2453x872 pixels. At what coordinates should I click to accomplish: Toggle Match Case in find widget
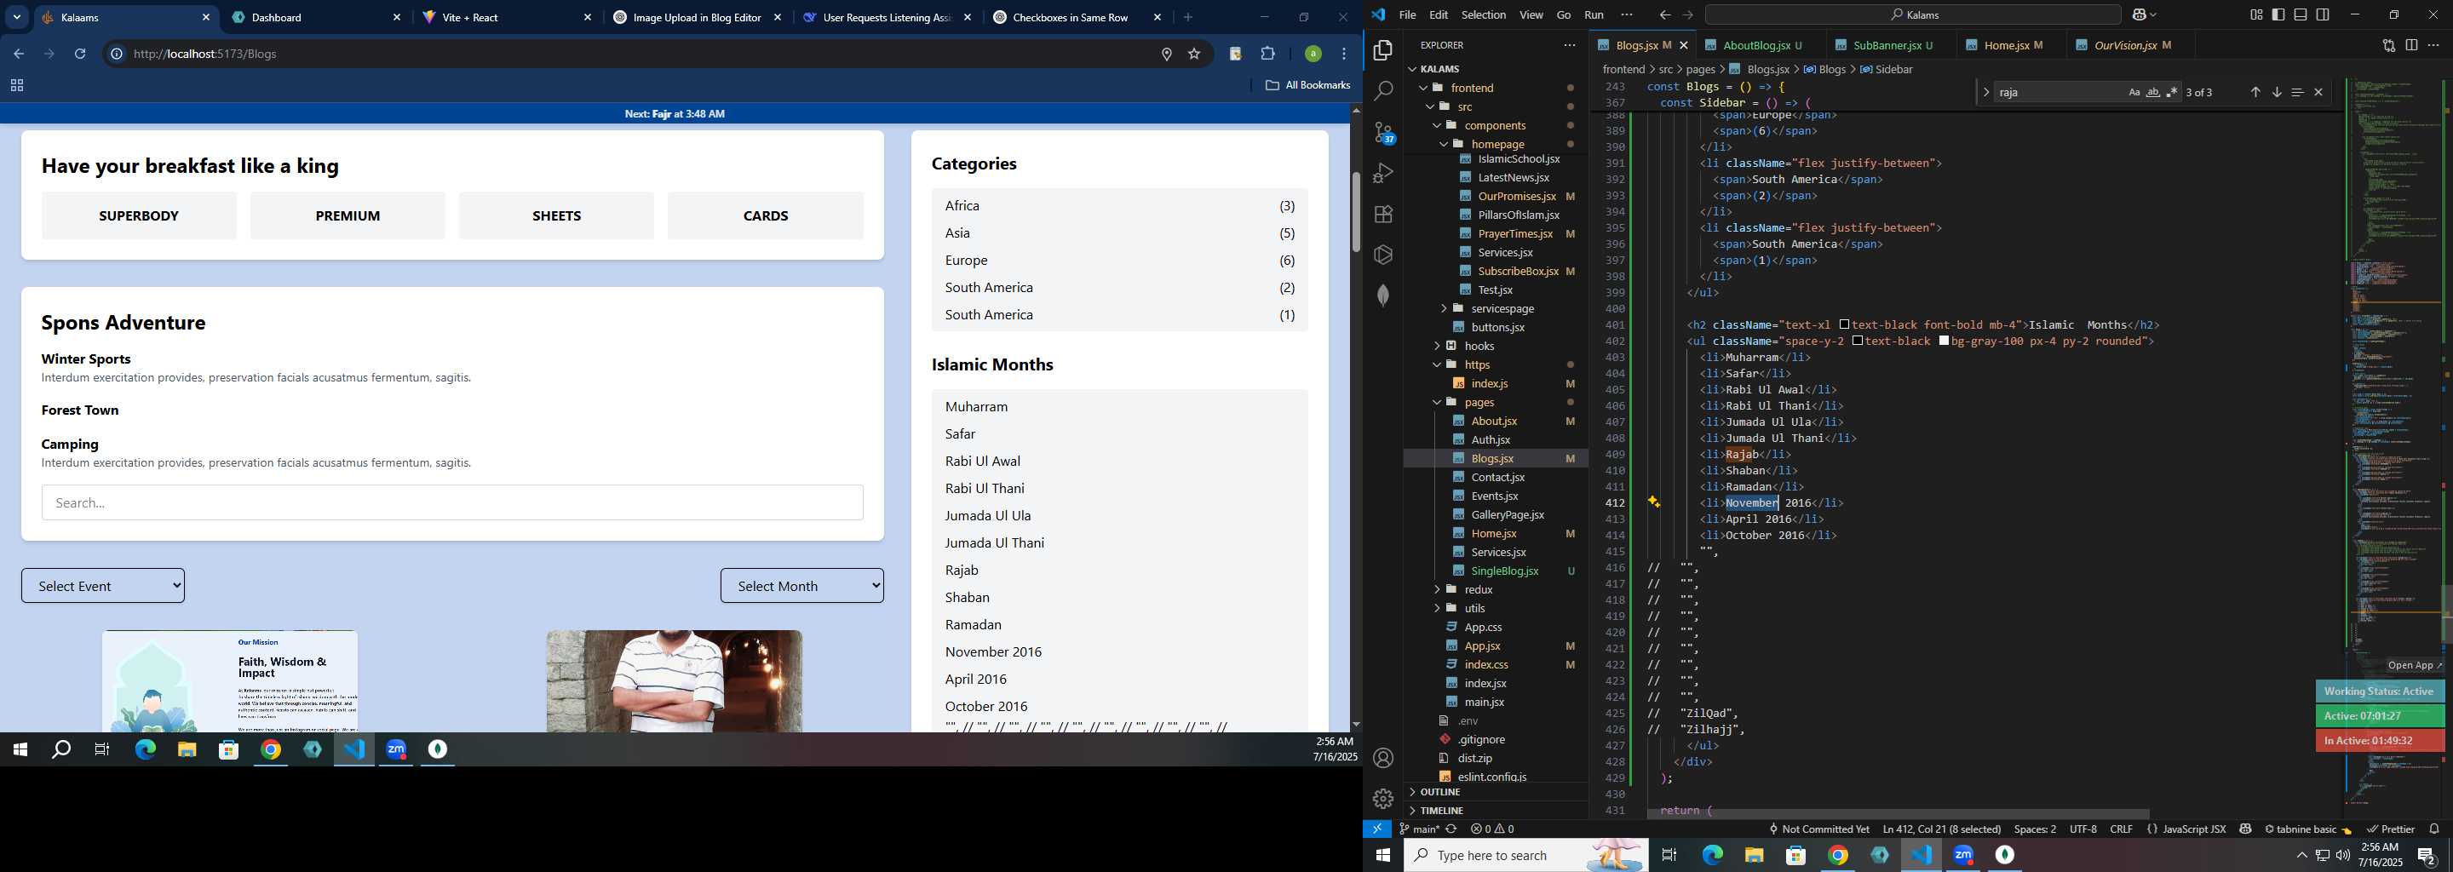click(x=2134, y=92)
